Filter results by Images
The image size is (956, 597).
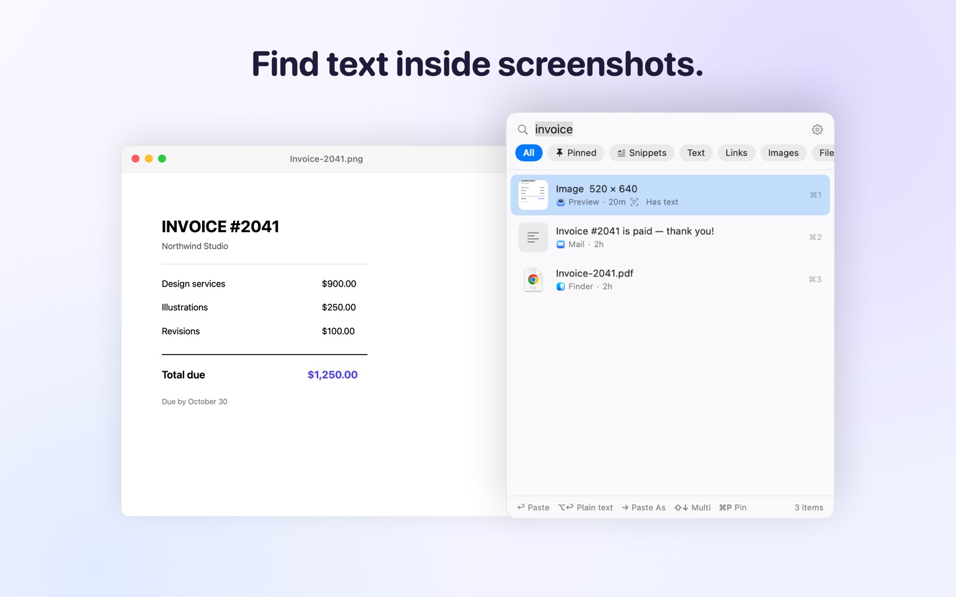[783, 153]
